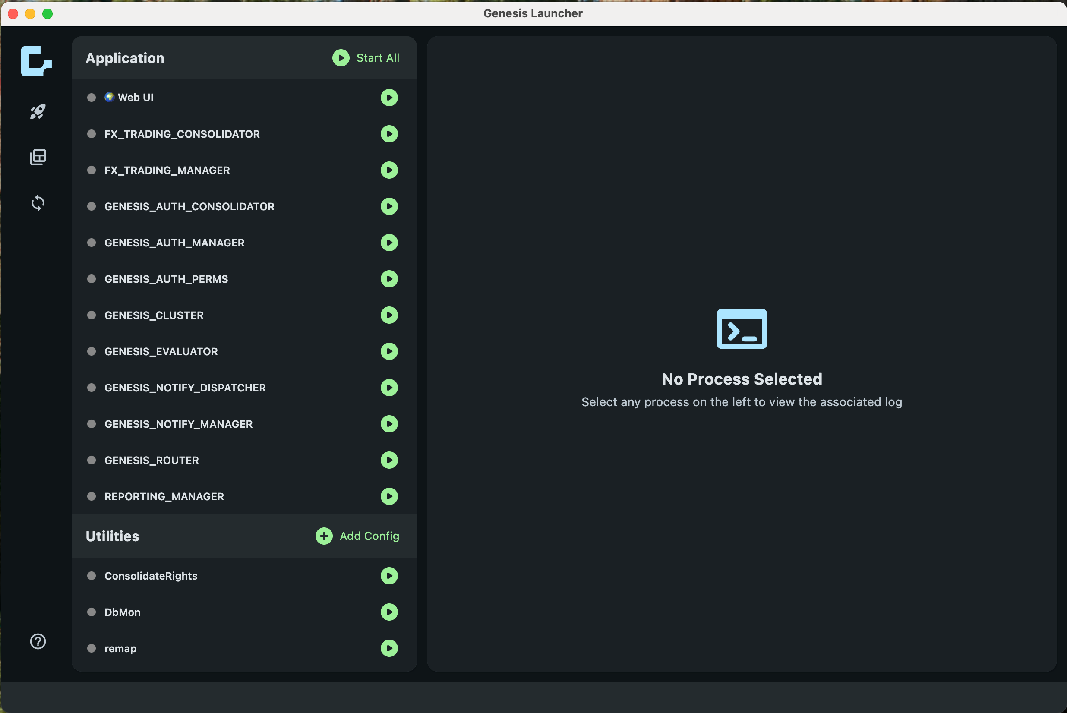Start the GENESIS_NOTIFY_DISPATCHER process

389,388
